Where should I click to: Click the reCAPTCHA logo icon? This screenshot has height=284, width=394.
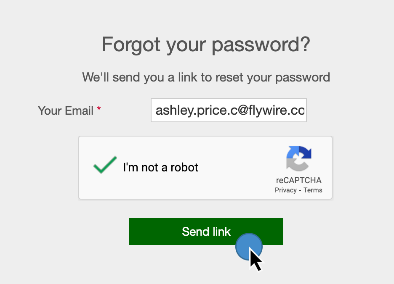299,158
